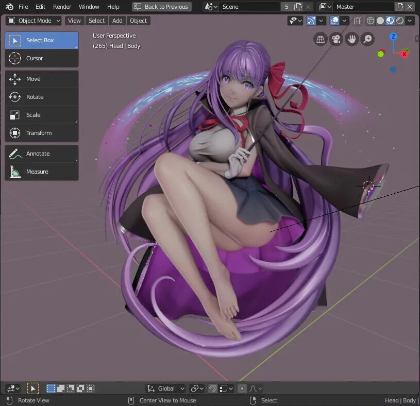The height and width of the screenshot is (406, 420).
Task: Open the Window menu
Action: tap(89, 7)
